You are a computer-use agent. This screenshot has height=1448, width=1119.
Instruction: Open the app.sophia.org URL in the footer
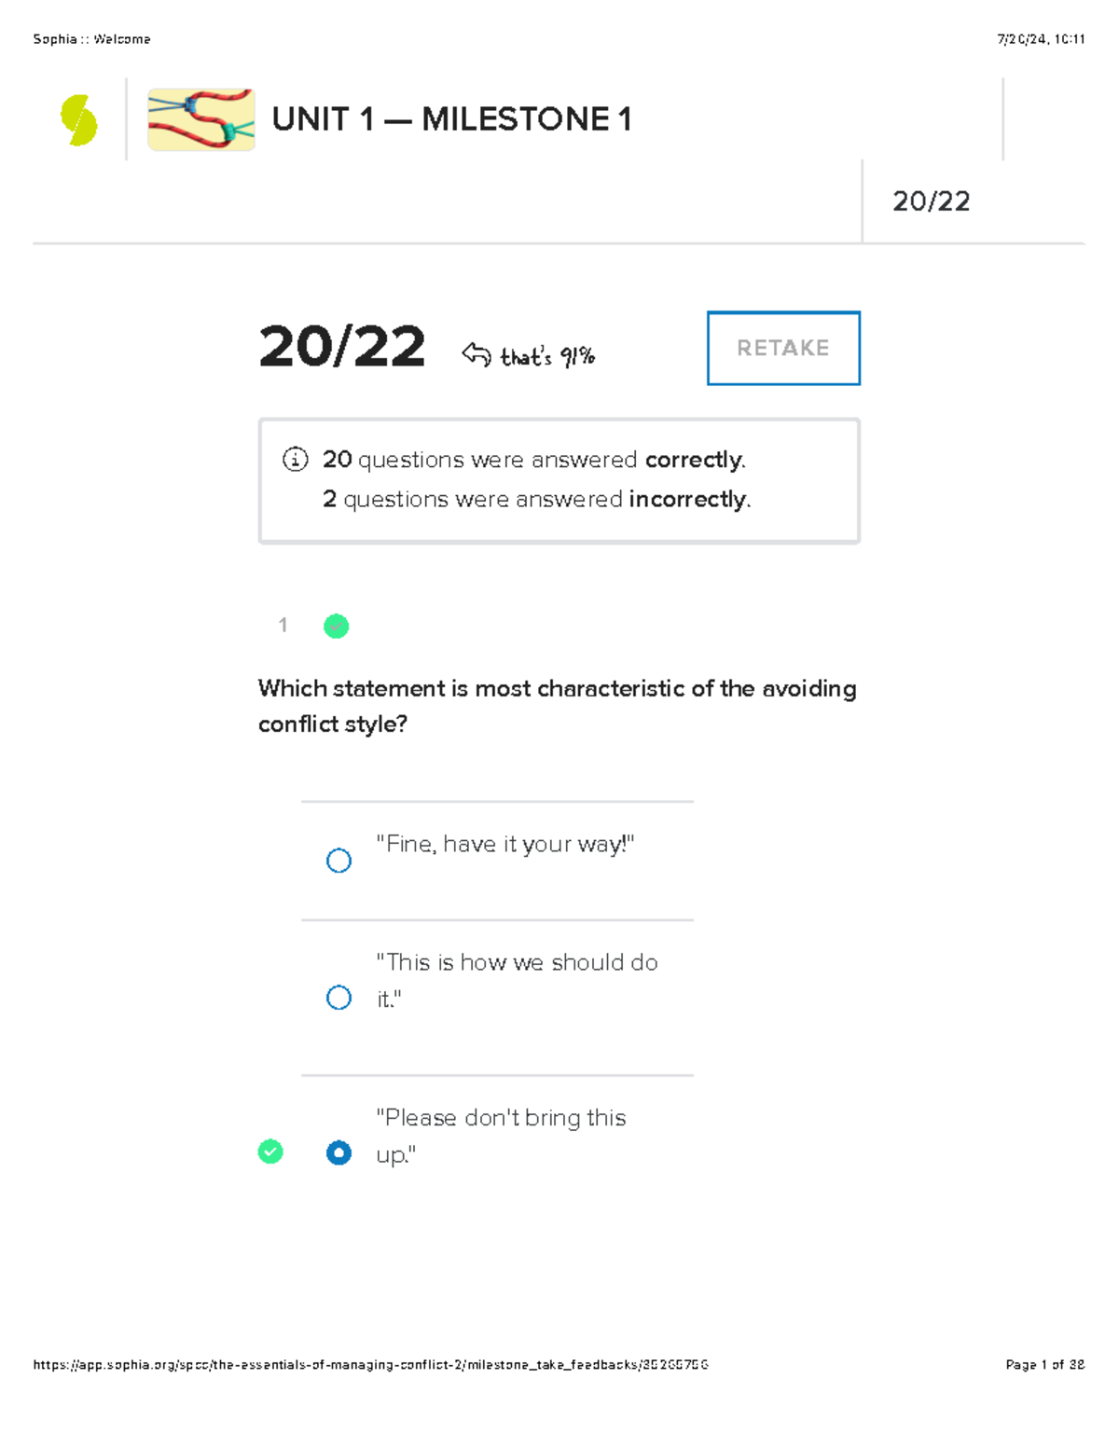click(x=370, y=1364)
